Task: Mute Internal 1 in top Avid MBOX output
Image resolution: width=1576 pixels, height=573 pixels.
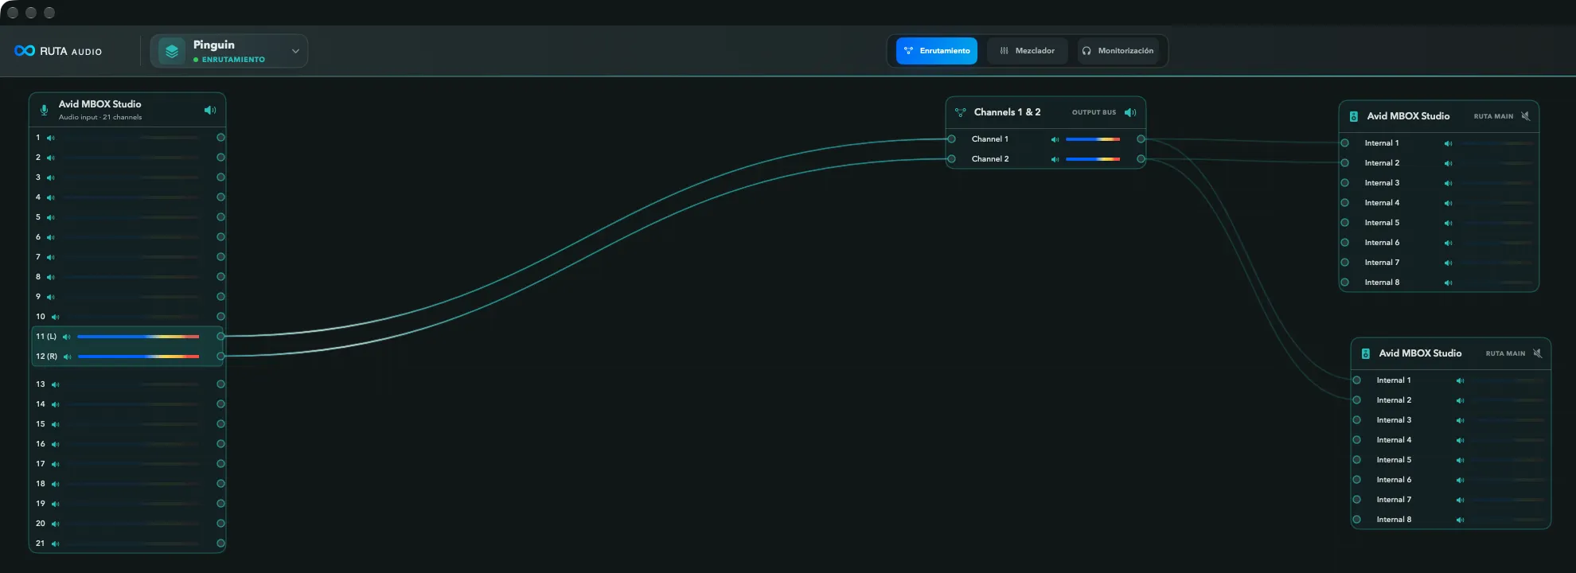Action: point(1448,143)
